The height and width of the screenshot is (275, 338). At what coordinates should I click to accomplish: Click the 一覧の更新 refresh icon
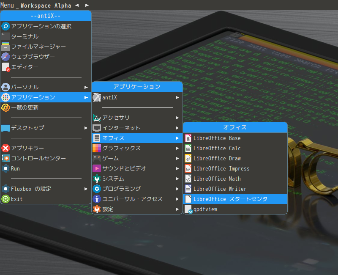point(5,107)
